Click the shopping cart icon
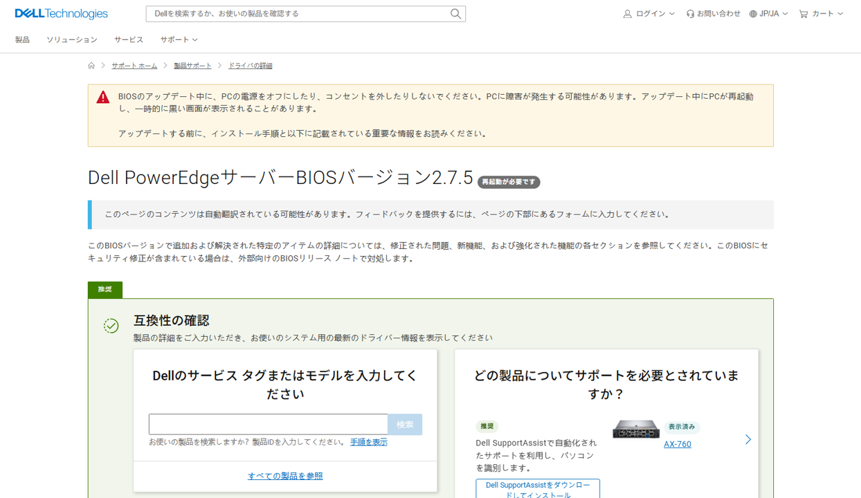 (803, 14)
